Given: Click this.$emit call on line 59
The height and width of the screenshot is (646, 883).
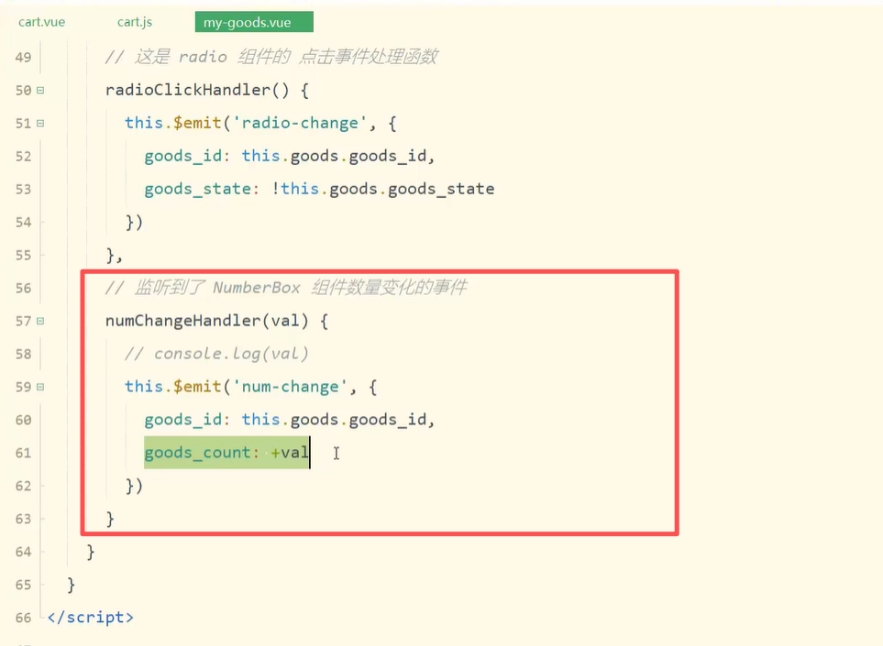Looking at the screenshot, I should coord(173,388).
